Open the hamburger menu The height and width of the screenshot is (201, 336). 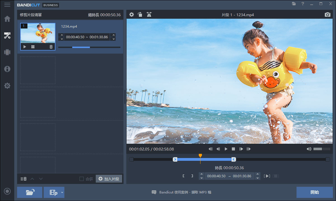pos(7,5)
